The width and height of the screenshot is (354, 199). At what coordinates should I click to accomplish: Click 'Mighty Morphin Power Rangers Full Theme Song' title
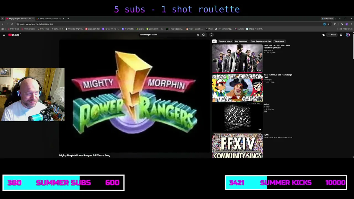tap(85, 156)
